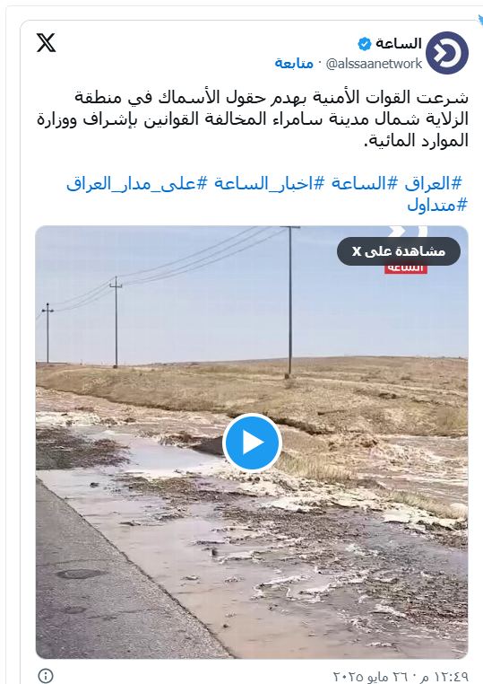Open the tweet timestamp ٢٦ مايو ٢٠٢٥
The width and height of the screenshot is (483, 684).
pos(401,676)
